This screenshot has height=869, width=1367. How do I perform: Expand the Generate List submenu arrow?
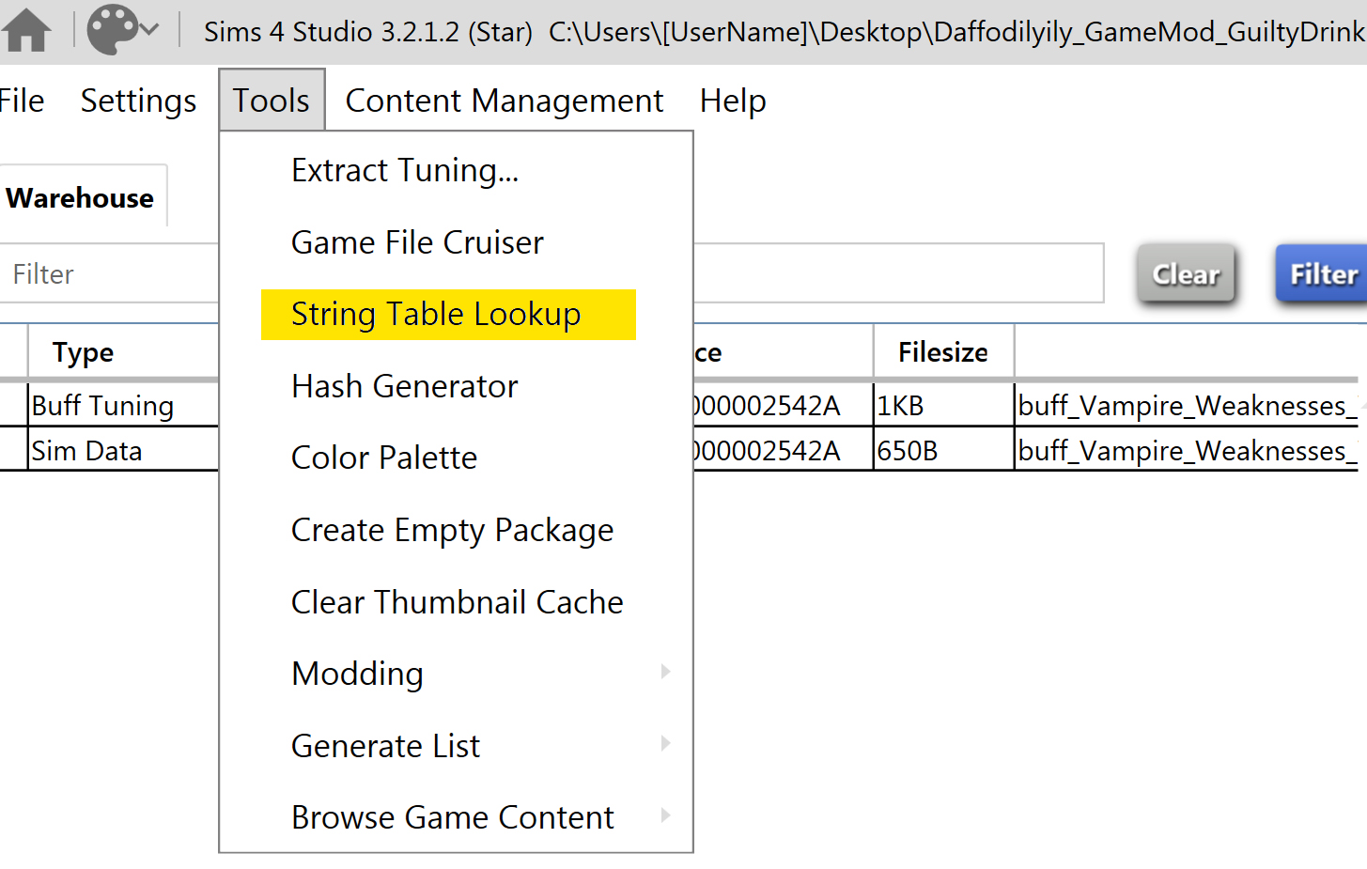(x=665, y=743)
